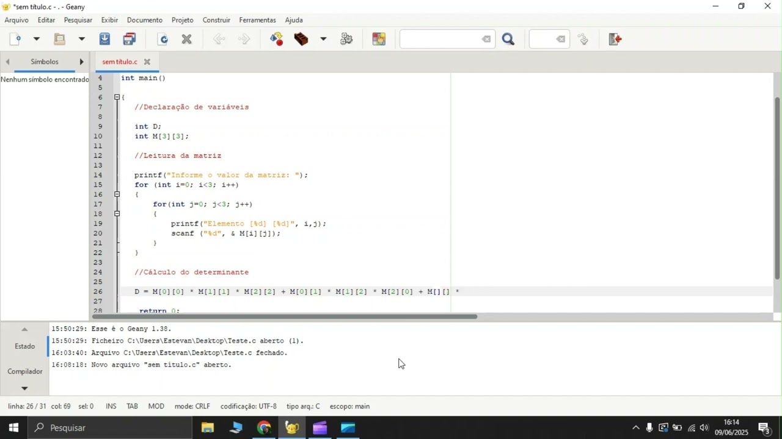The width and height of the screenshot is (782, 439).
Task: Clear the toolbar search field
Action: (486, 39)
